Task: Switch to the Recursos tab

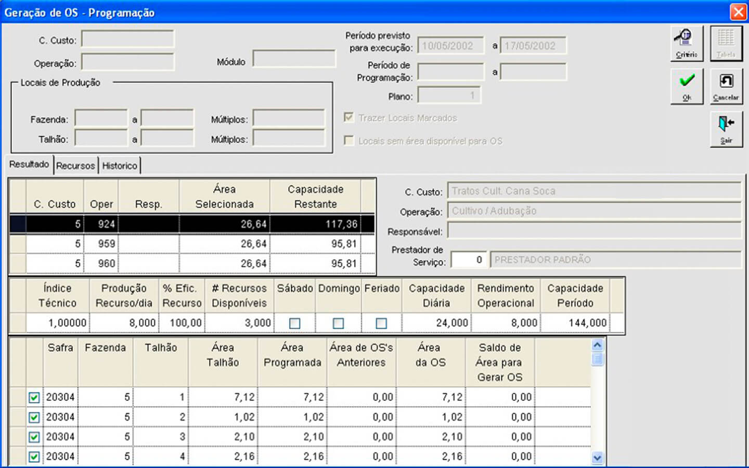Action: pyautogui.click(x=75, y=166)
